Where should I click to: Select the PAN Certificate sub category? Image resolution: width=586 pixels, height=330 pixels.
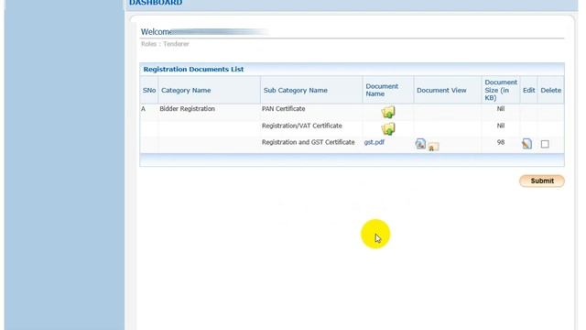[283, 109]
